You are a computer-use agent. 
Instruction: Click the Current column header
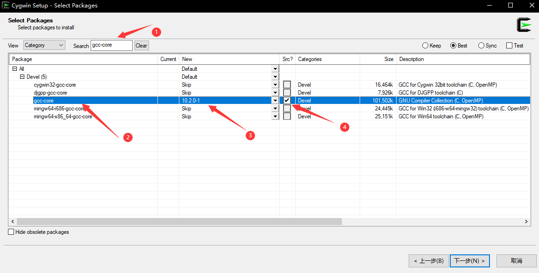(168, 59)
